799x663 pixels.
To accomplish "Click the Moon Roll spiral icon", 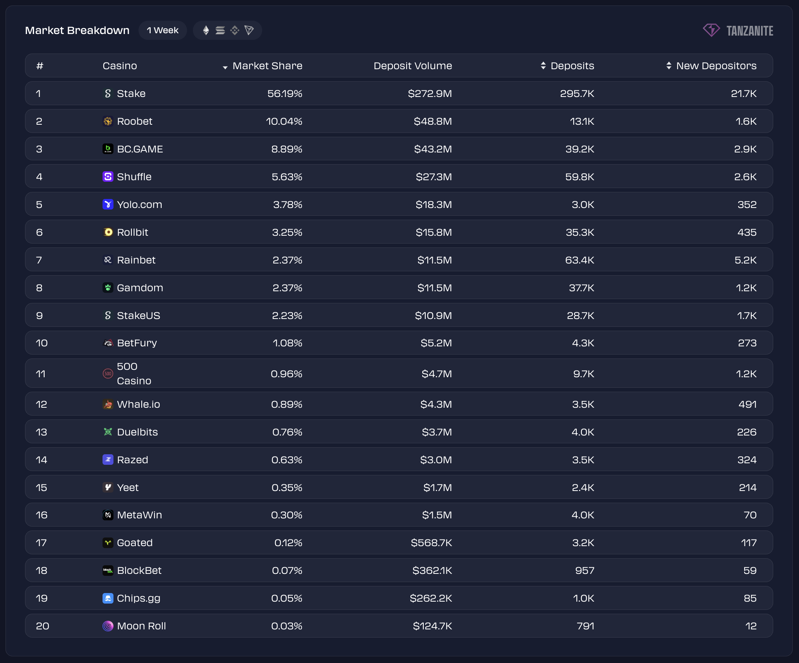I will 108,626.
